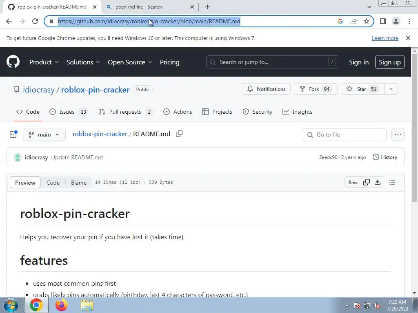
Task: Click Sign up button
Action: tap(390, 62)
